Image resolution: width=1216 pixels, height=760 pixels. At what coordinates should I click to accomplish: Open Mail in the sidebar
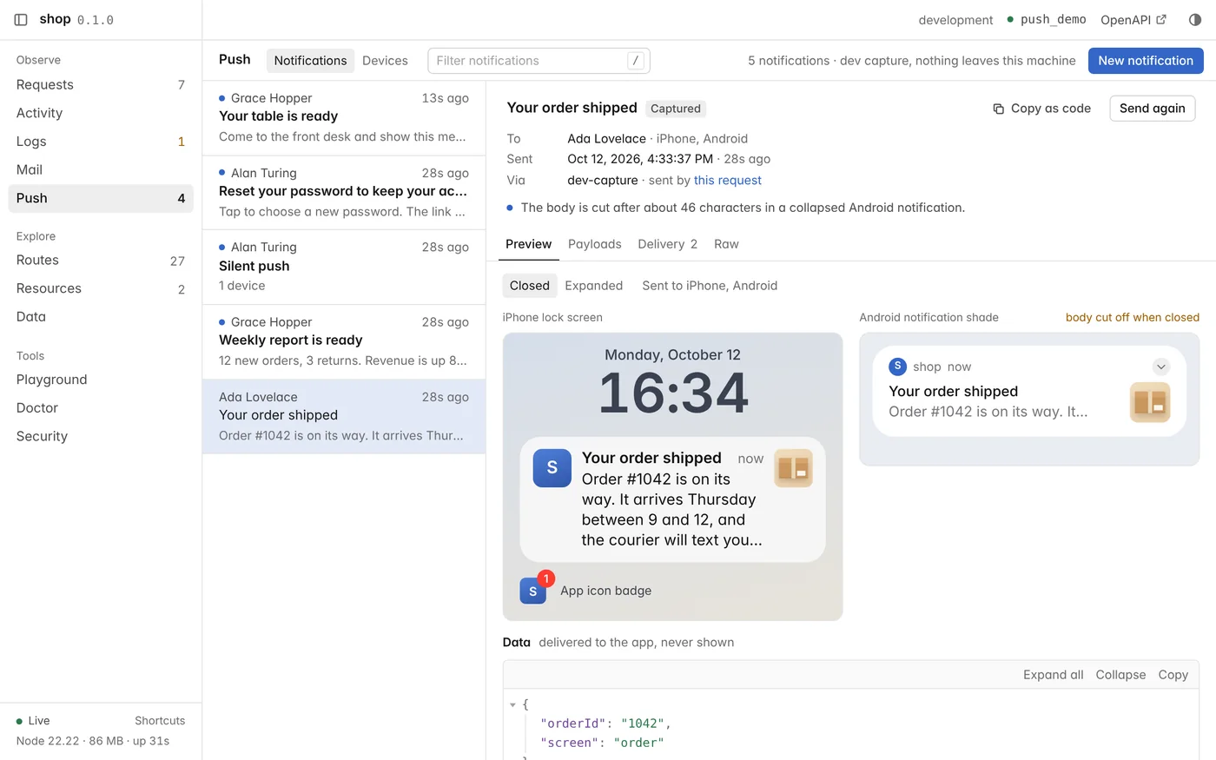click(101, 170)
